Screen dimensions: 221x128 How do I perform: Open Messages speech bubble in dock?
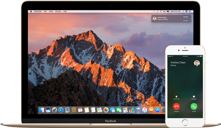coord(113,110)
